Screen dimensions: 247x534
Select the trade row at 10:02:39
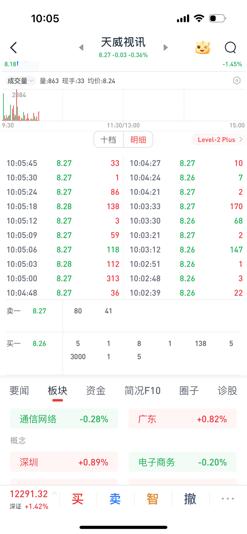point(186,293)
